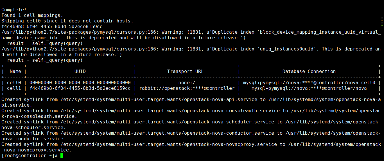Select the cell1 name in the table
Viewport: 384px width, 161px height.
point(14,88)
